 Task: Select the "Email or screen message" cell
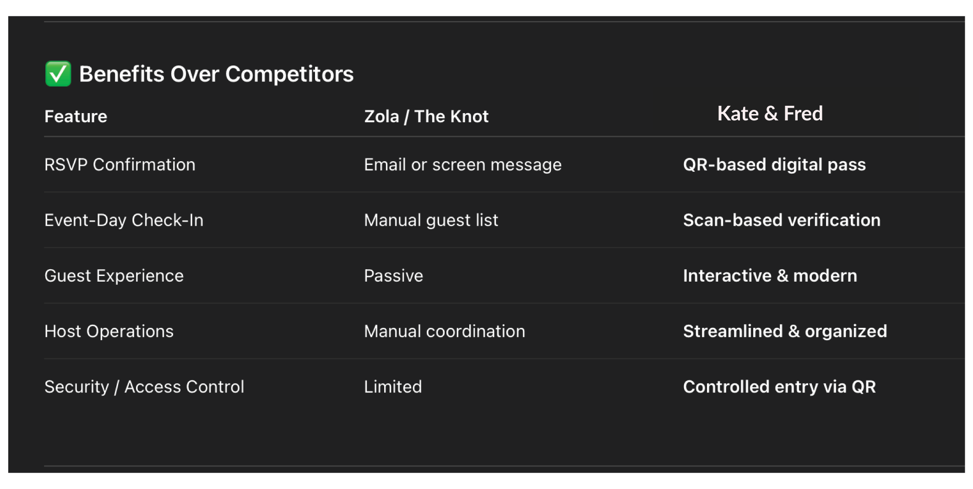point(462,165)
